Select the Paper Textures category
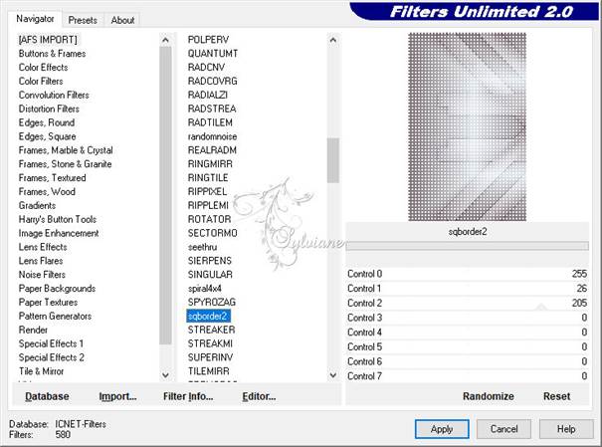Viewport: 602px width, 447px height. click(x=48, y=303)
